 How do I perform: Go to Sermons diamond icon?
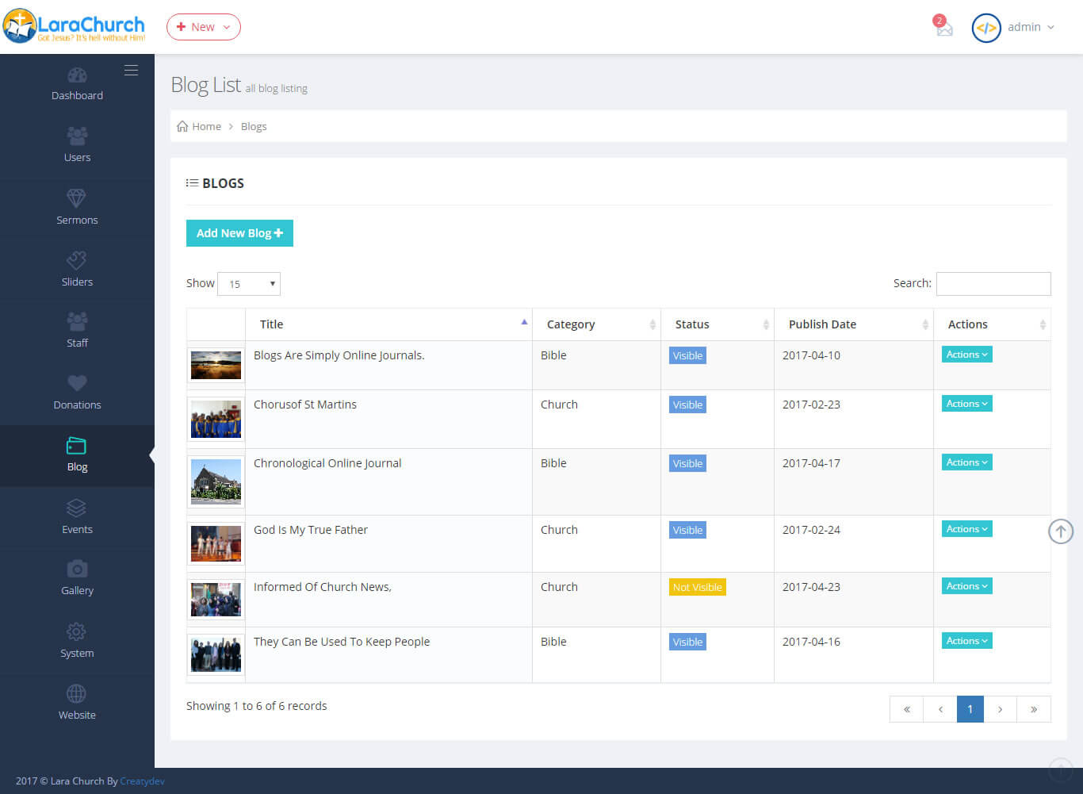pos(77,198)
